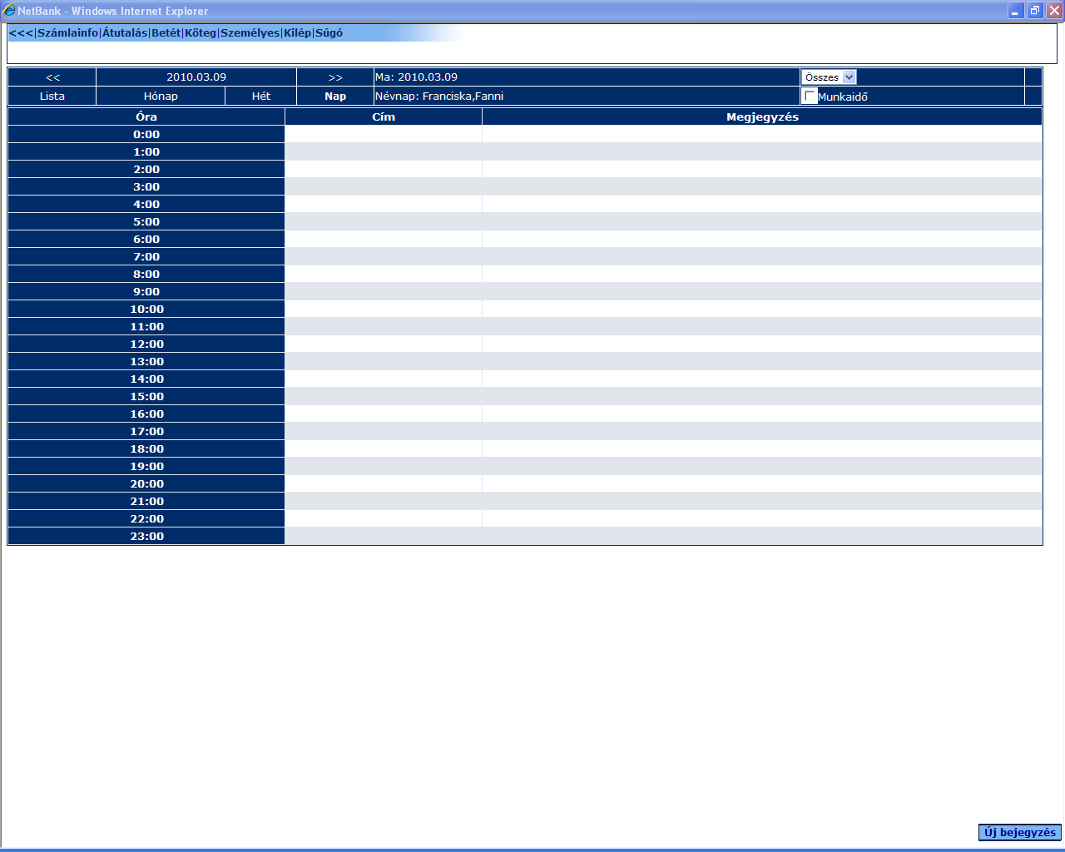The width and height of the screenshot is (1065, 852).
Task: Click the Internet Explorer icon in title bar
Action: pos(9,11)
